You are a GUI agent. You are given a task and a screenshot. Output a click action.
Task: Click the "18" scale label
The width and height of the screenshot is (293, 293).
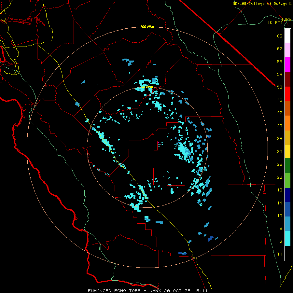(280, 190)
